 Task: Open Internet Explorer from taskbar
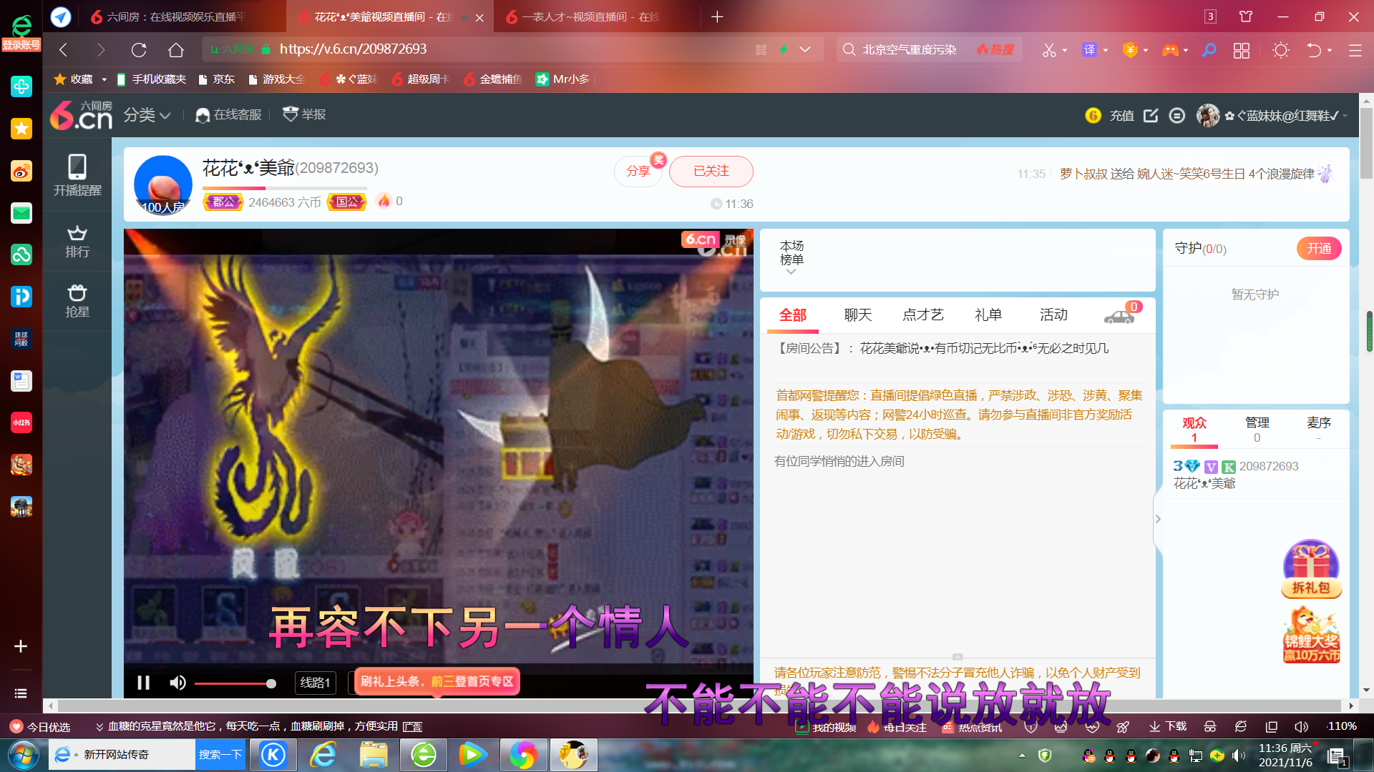pos(323,755)
